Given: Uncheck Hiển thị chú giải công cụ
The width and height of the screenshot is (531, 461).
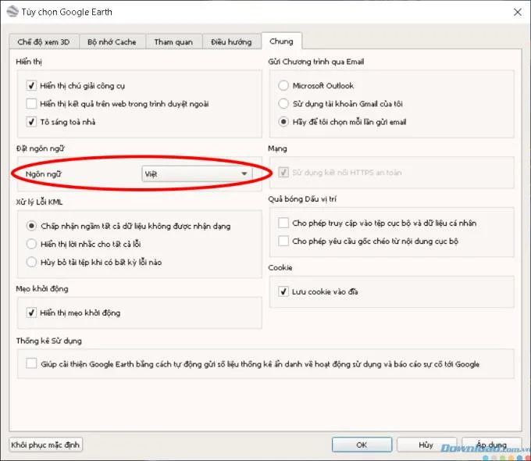Looking at the screenshot, I should 32,86.
